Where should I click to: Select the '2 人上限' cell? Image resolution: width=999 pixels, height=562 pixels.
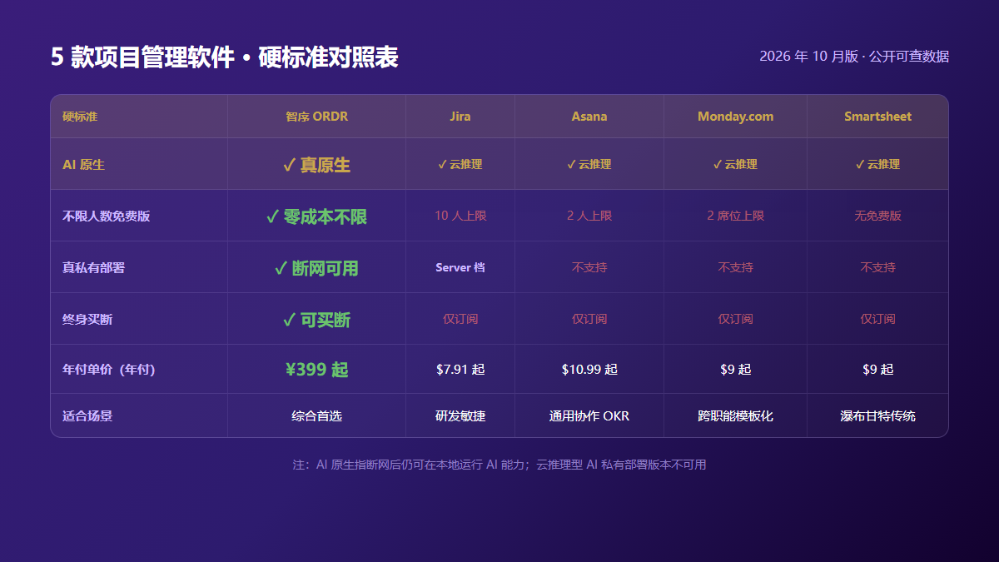tap(589, 216)
